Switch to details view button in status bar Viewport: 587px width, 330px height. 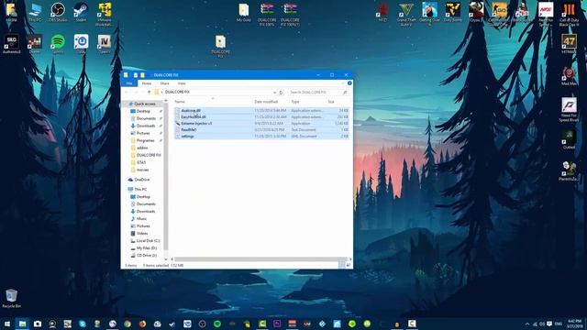pos(341,265)
